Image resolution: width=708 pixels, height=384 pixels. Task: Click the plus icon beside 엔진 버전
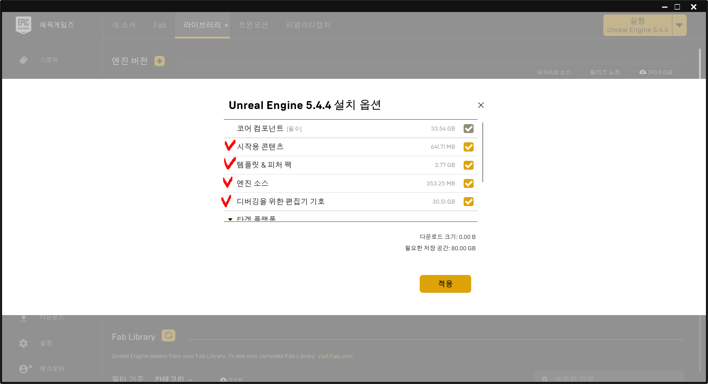click(x=160, y=61)
